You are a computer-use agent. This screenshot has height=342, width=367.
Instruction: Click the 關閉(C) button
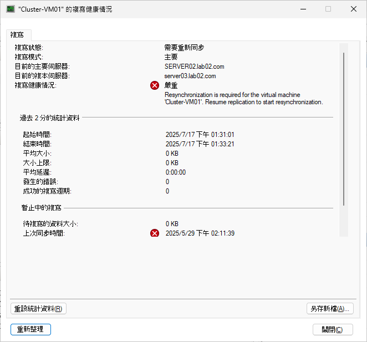(333, 329)
